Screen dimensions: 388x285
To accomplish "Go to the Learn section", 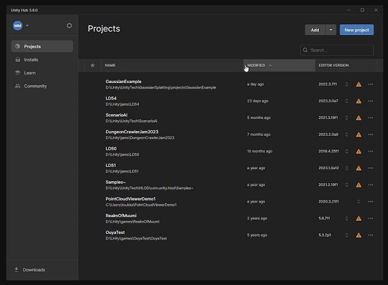I will pos(30,73).
